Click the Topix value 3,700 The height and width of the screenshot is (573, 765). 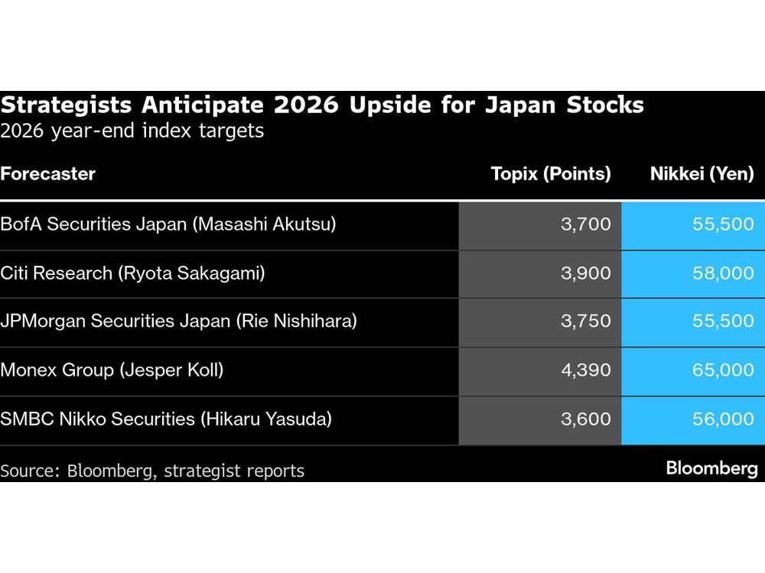pyautogui.click(x=585, y=225)
